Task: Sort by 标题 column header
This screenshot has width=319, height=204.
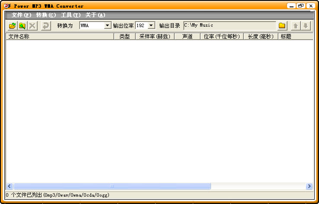Action: point(296,37)
